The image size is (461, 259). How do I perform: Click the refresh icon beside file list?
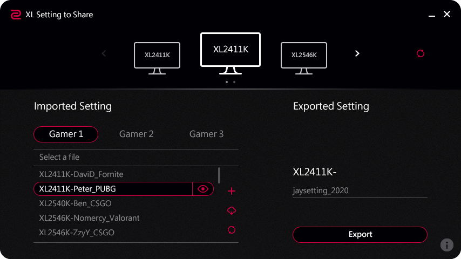tap(232, 230)
